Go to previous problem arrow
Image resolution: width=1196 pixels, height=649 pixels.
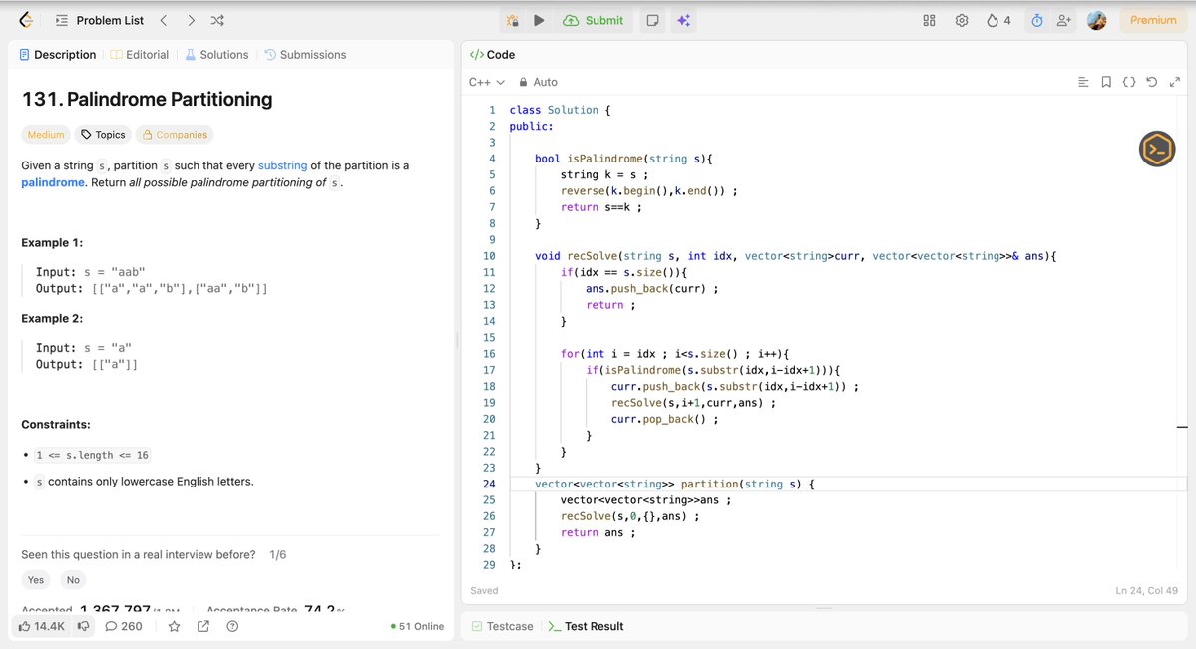click(x=164, y=21)
